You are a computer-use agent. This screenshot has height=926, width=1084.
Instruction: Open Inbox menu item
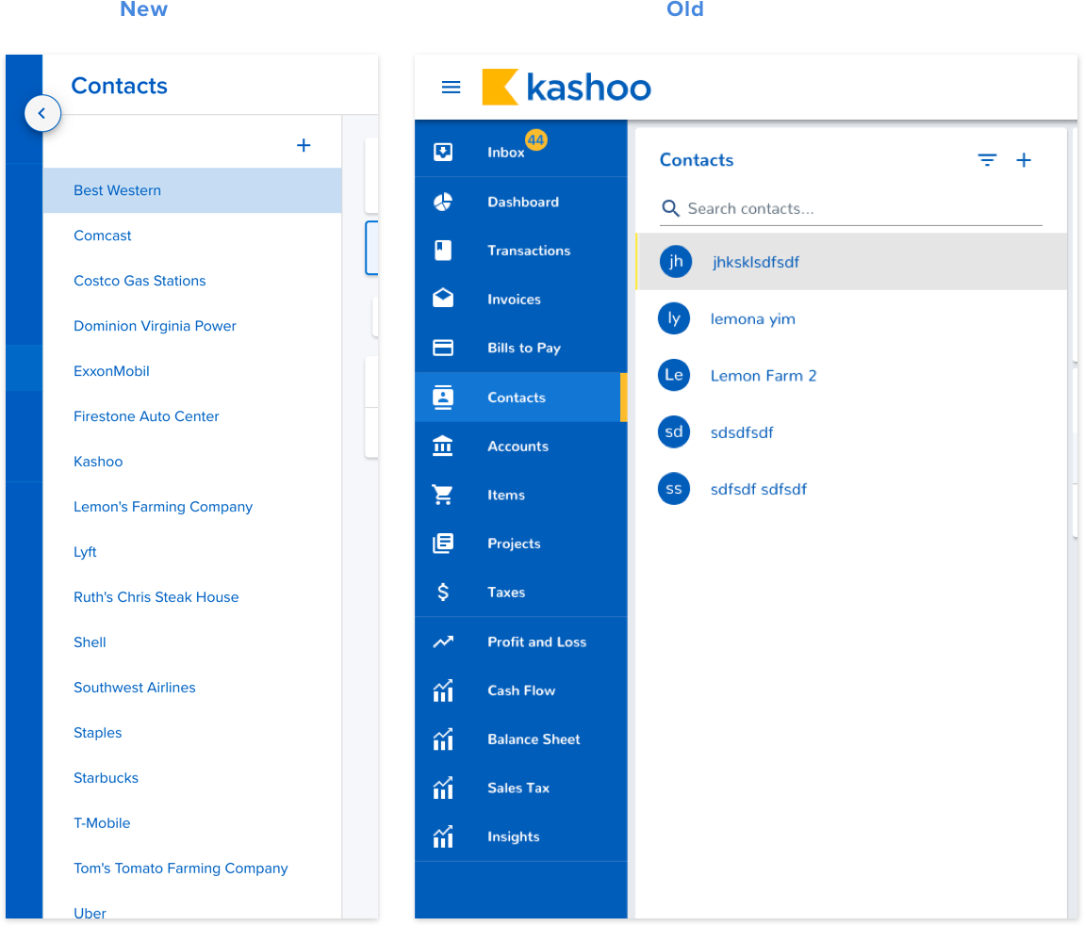click(x=520, y=152)
